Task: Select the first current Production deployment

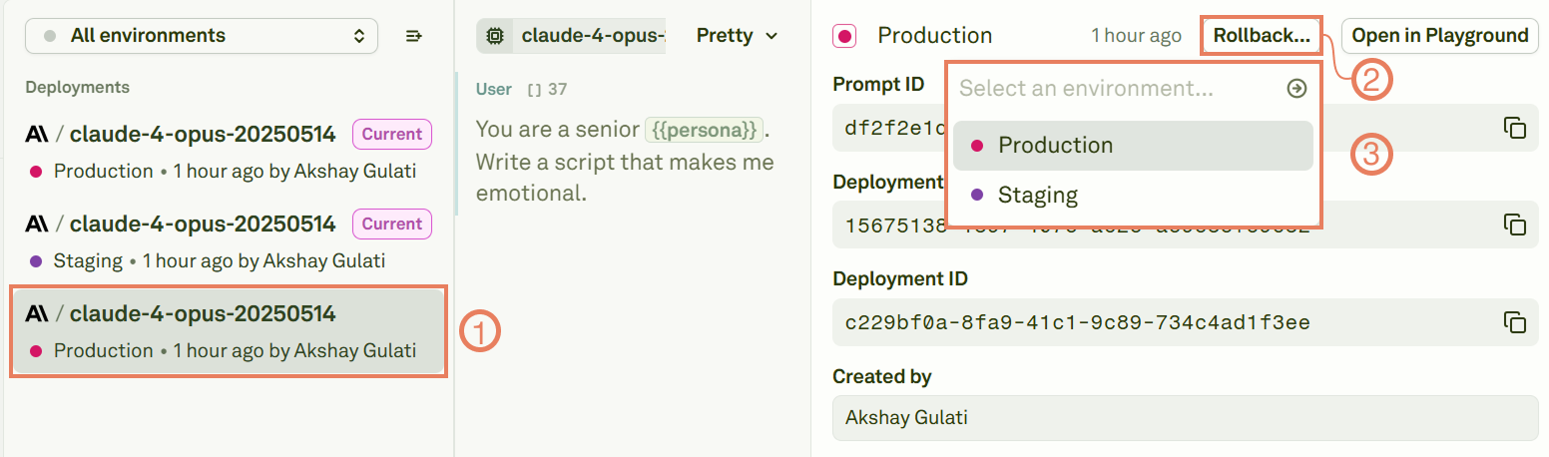Action: (x=228, y=152)
